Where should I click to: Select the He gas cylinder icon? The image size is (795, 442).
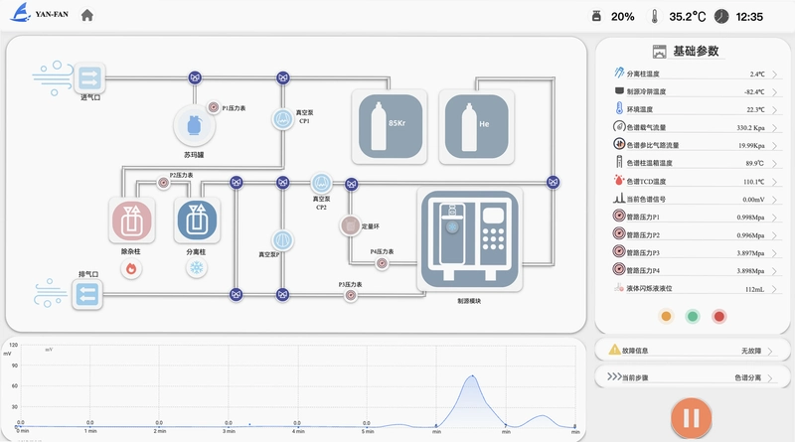pyautogui.click(x=477, y=127)
